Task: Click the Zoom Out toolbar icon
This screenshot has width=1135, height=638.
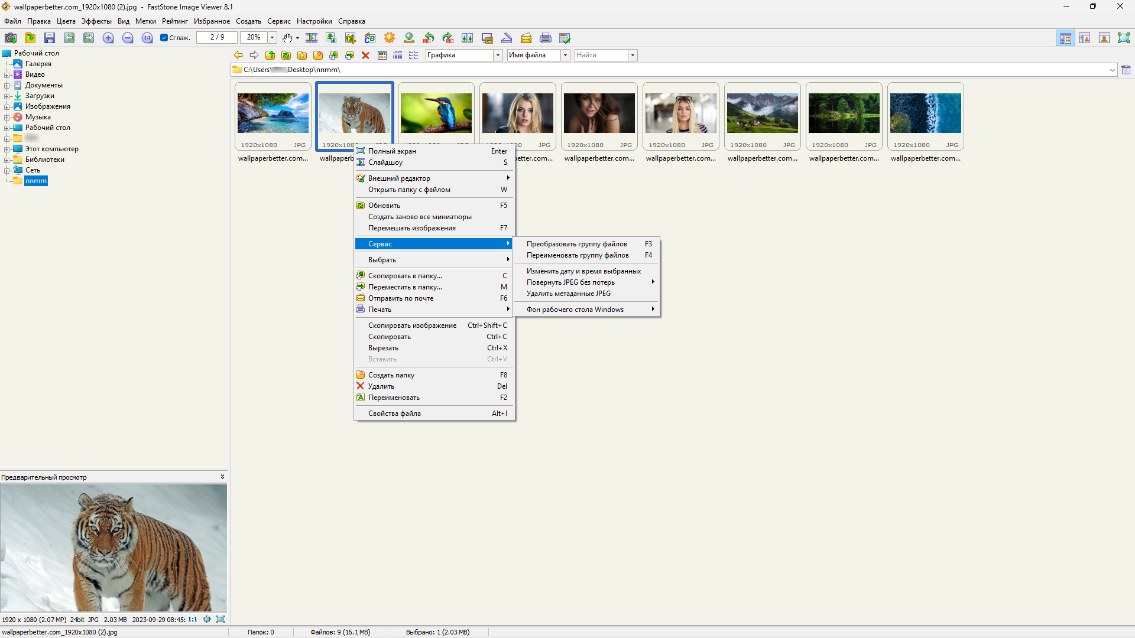Action: point(128,38)
